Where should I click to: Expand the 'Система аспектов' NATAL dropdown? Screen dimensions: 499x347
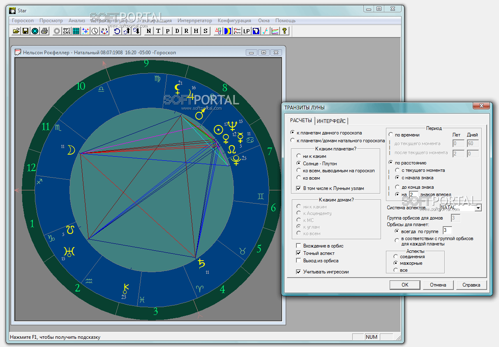(x=478, y=208)
